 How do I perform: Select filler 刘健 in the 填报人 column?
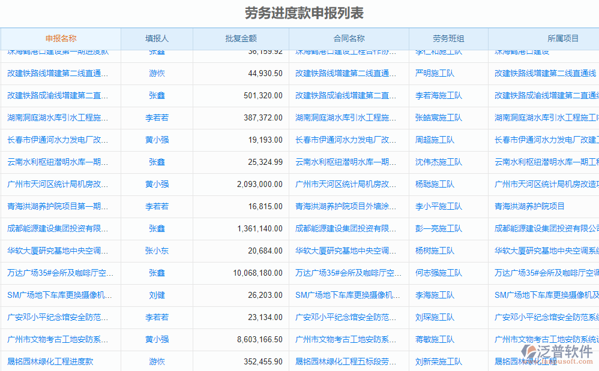156,295
